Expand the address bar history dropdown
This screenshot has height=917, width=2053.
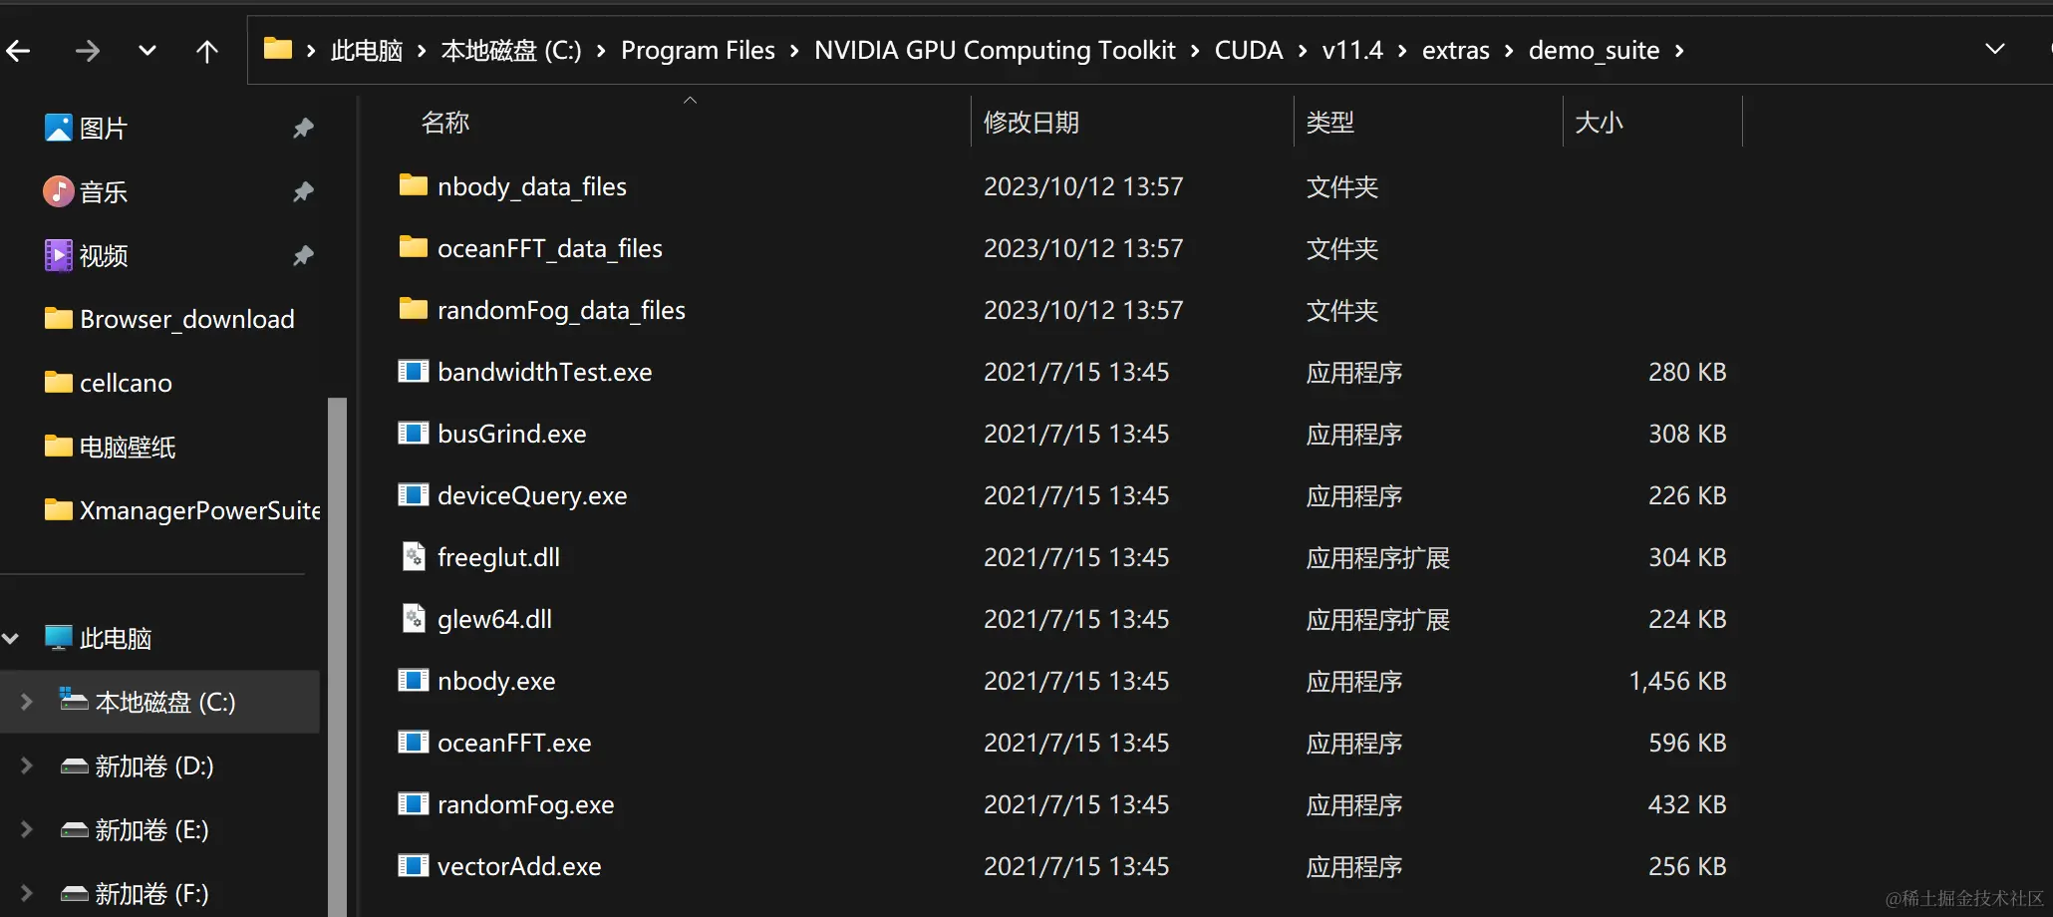click(1994, 49)
